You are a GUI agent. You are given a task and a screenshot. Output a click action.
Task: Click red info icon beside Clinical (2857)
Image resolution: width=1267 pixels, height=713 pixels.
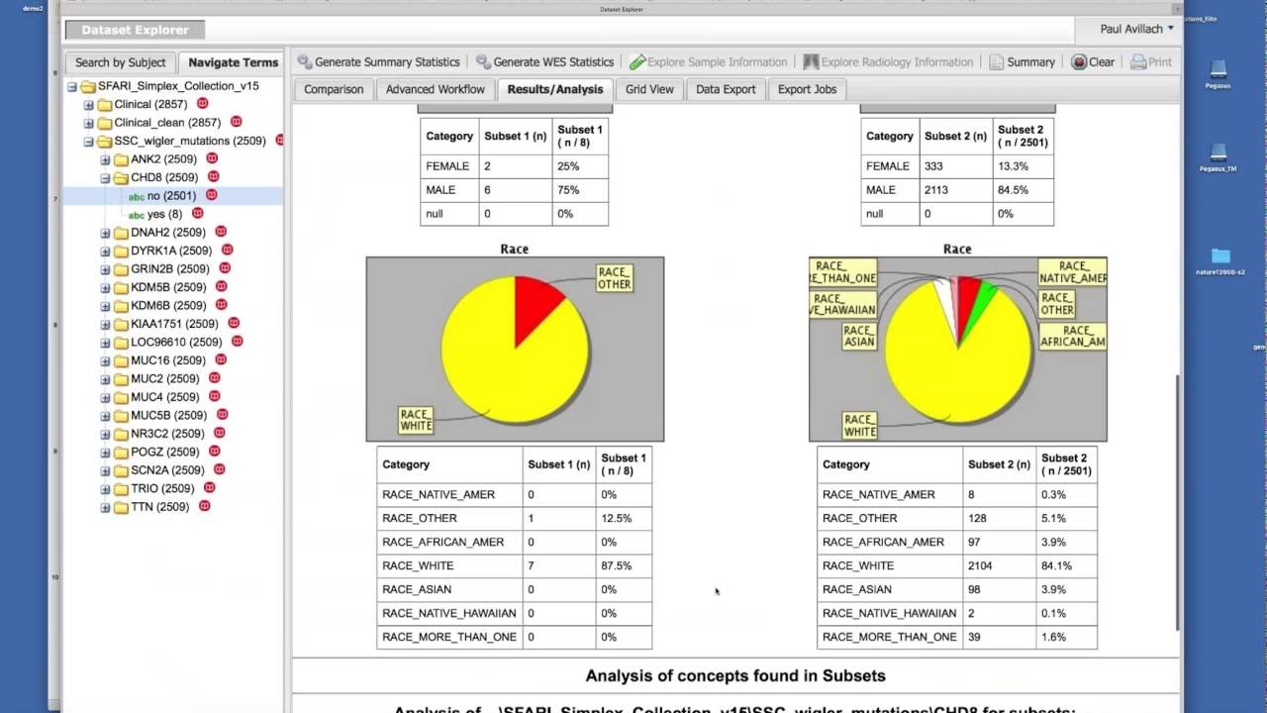click(202, 103)
